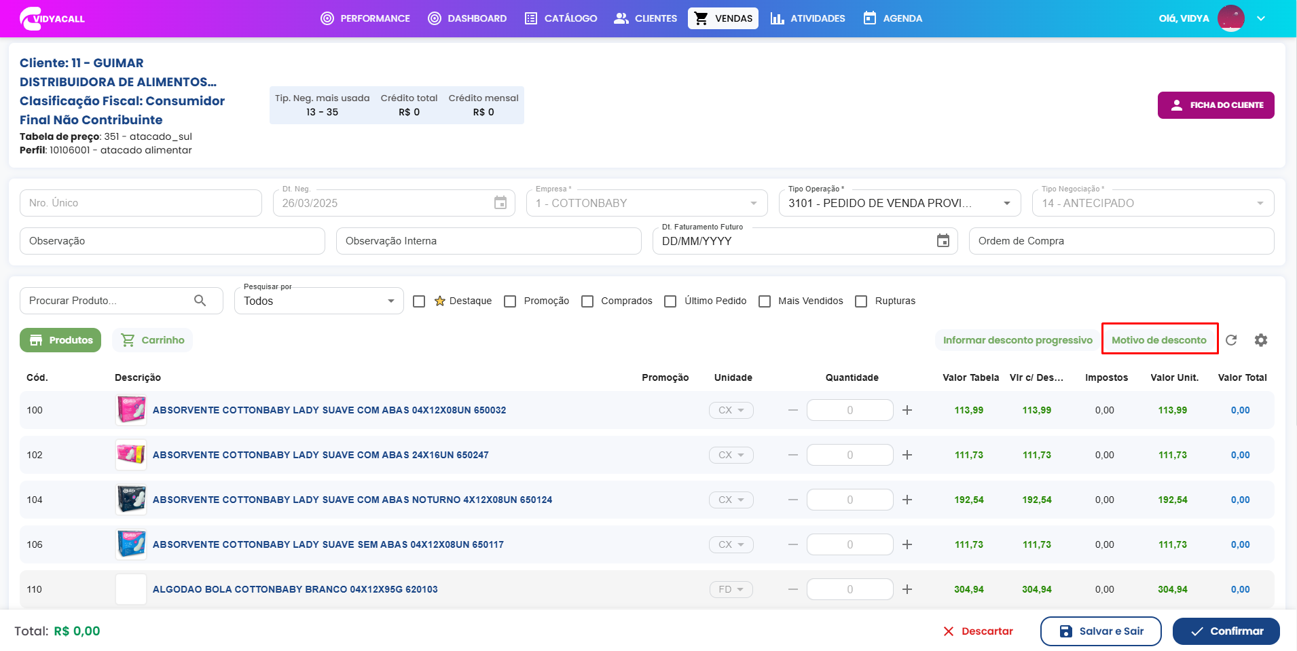Click Motivo de desconto
Screen dimensions: 1297x651
1159,340
